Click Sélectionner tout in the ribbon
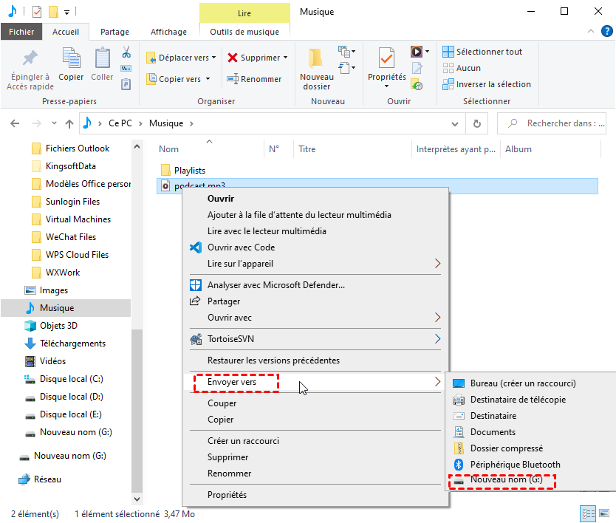This screenshot has height=523, width=616. tap(482, 52)
